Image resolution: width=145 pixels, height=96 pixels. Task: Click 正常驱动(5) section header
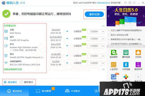(10, 26)
